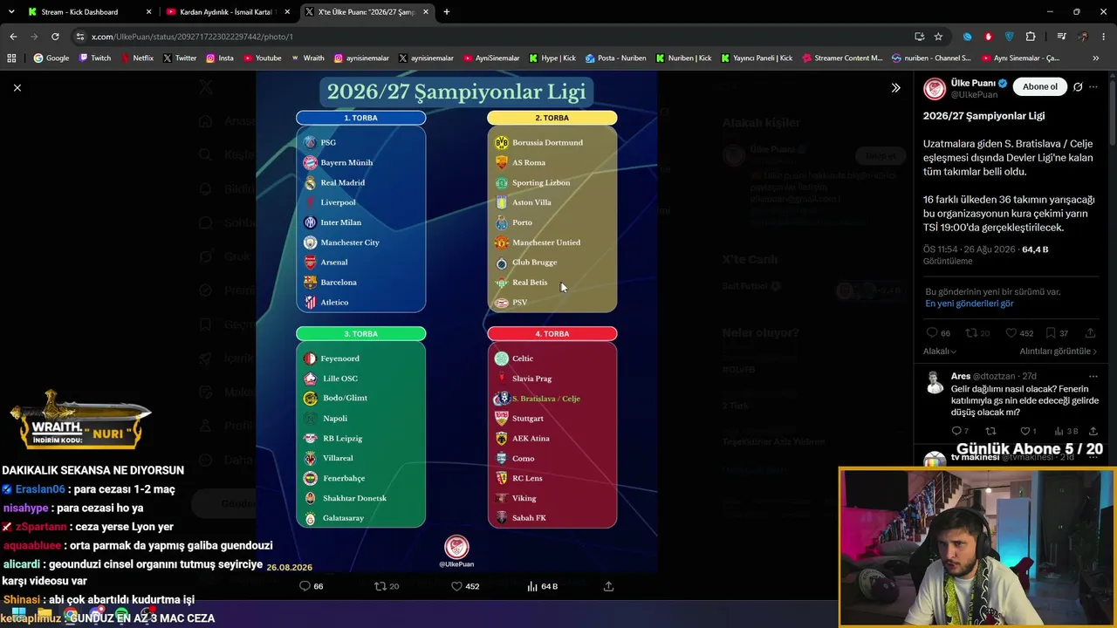Open the media control music-note icon
The image size is (1117, 628).
1061,37
